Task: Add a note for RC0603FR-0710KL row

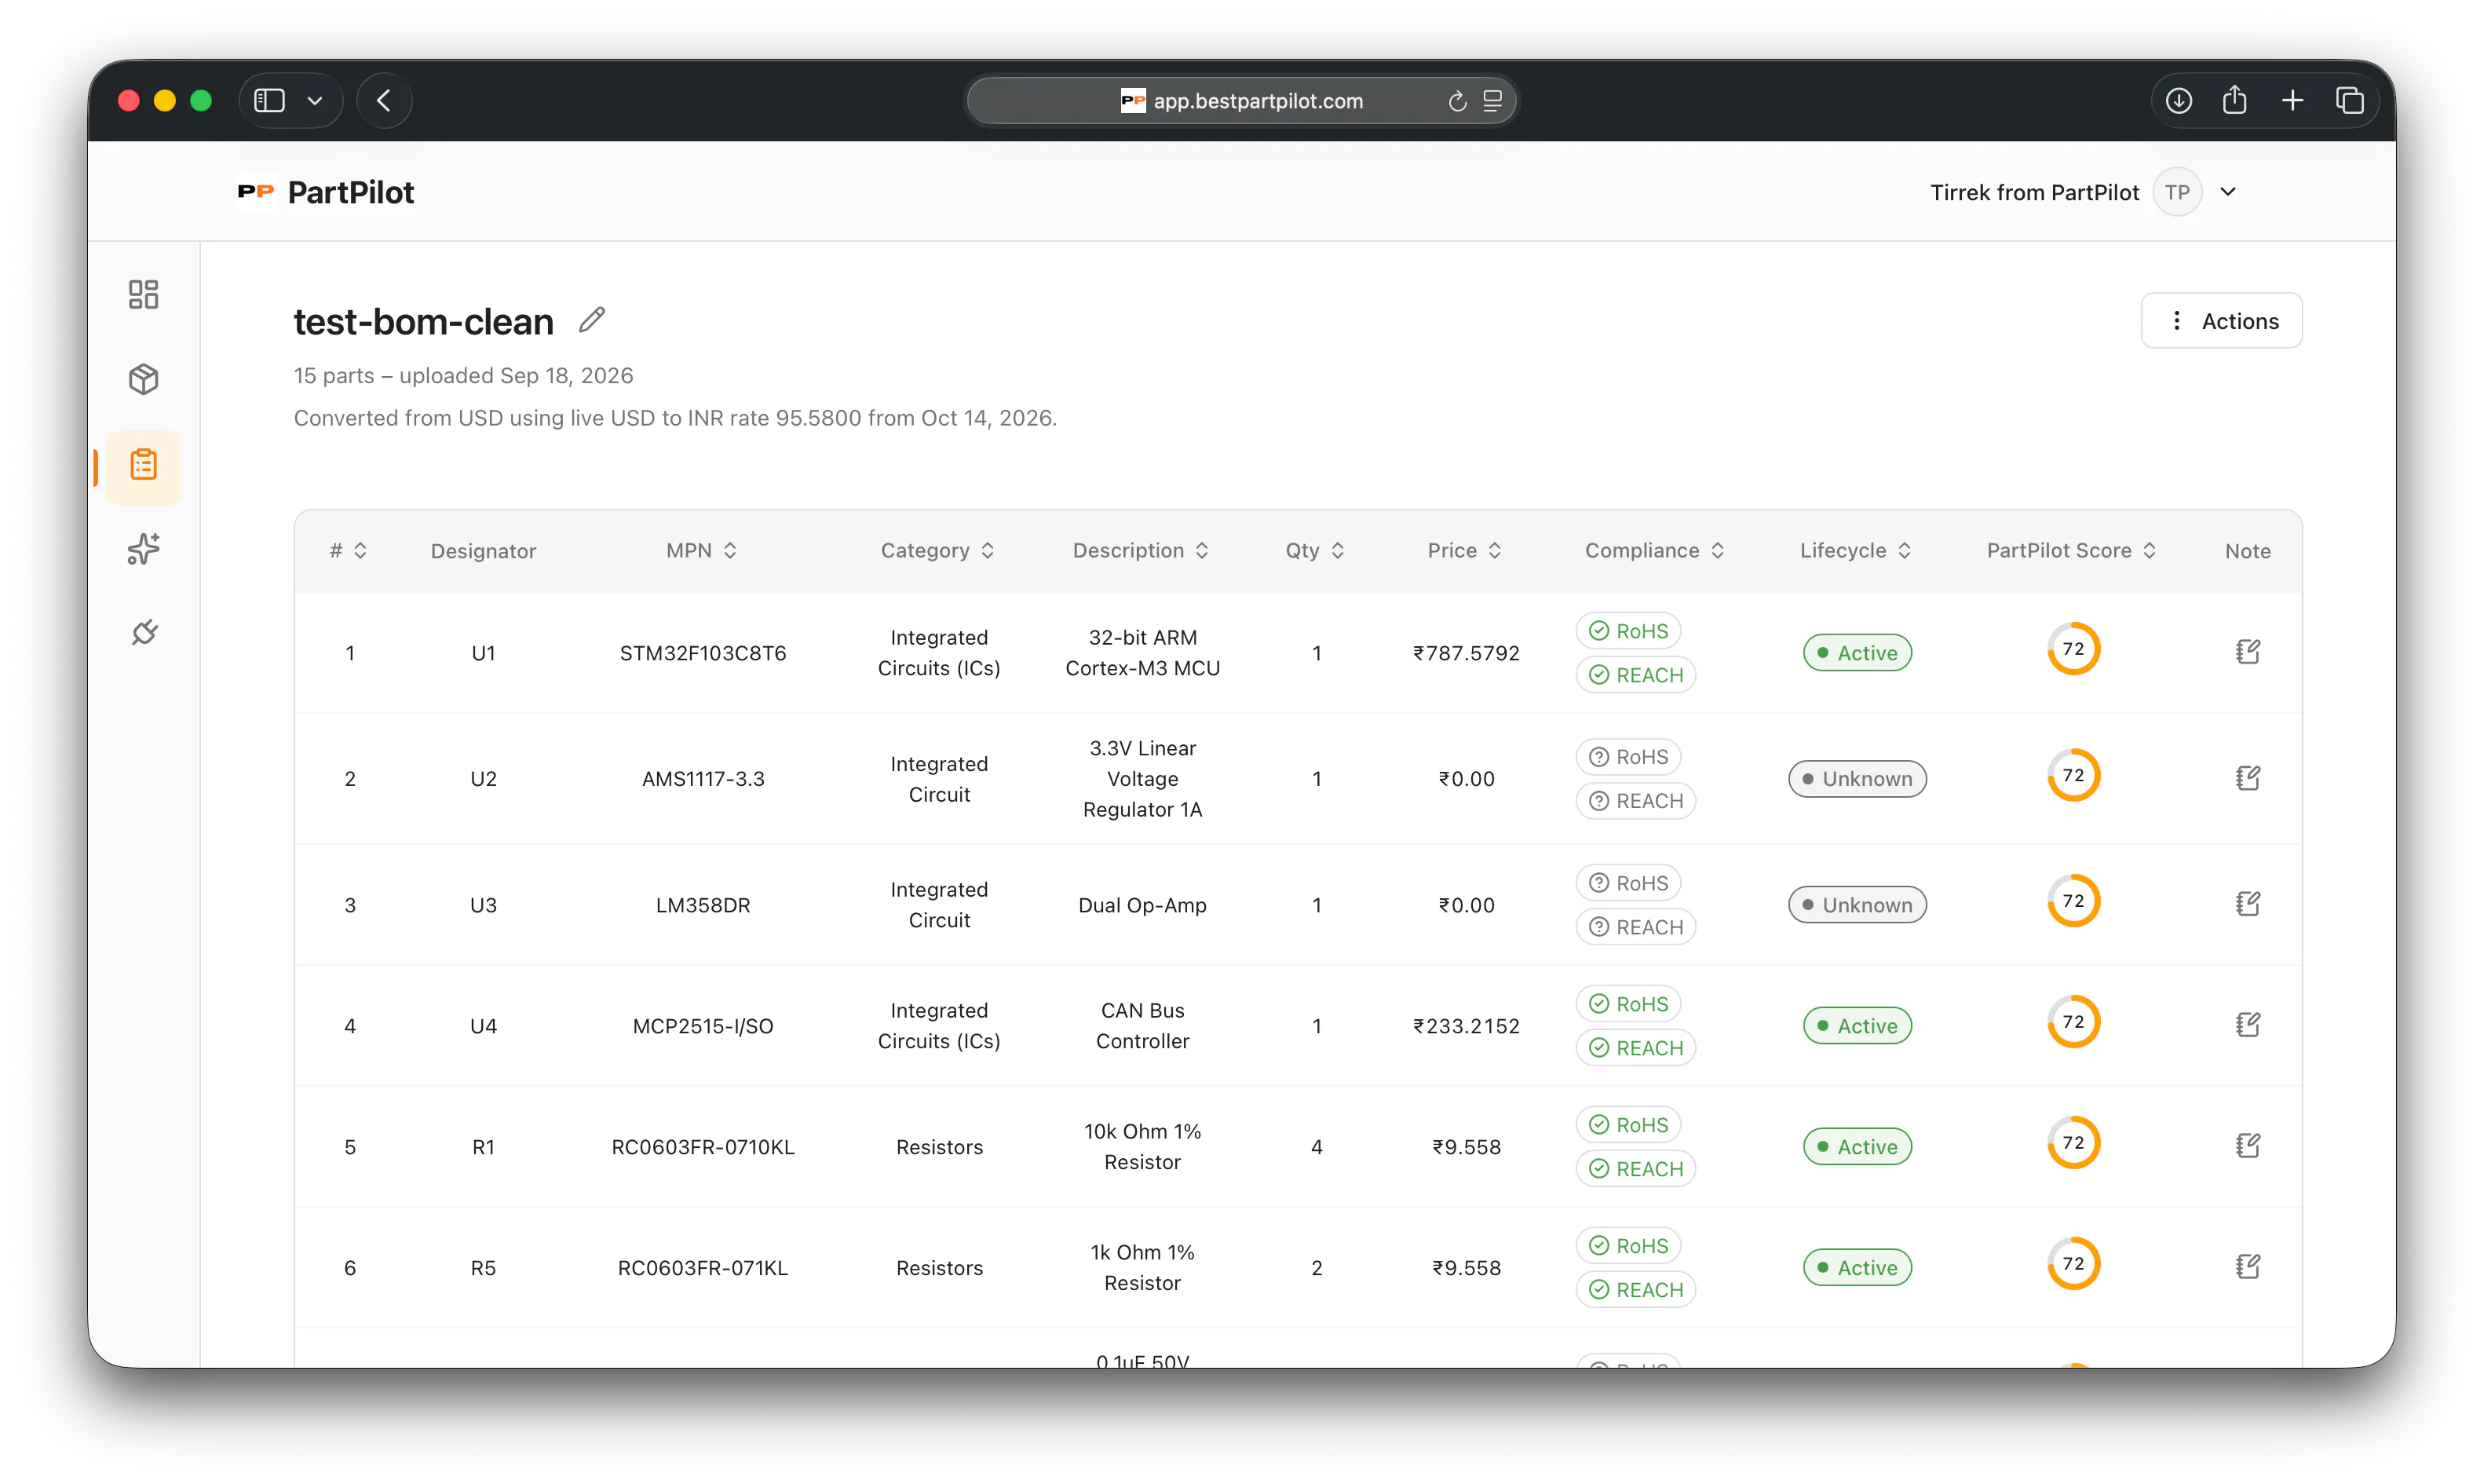Action: click(x=2247, y=1146)
